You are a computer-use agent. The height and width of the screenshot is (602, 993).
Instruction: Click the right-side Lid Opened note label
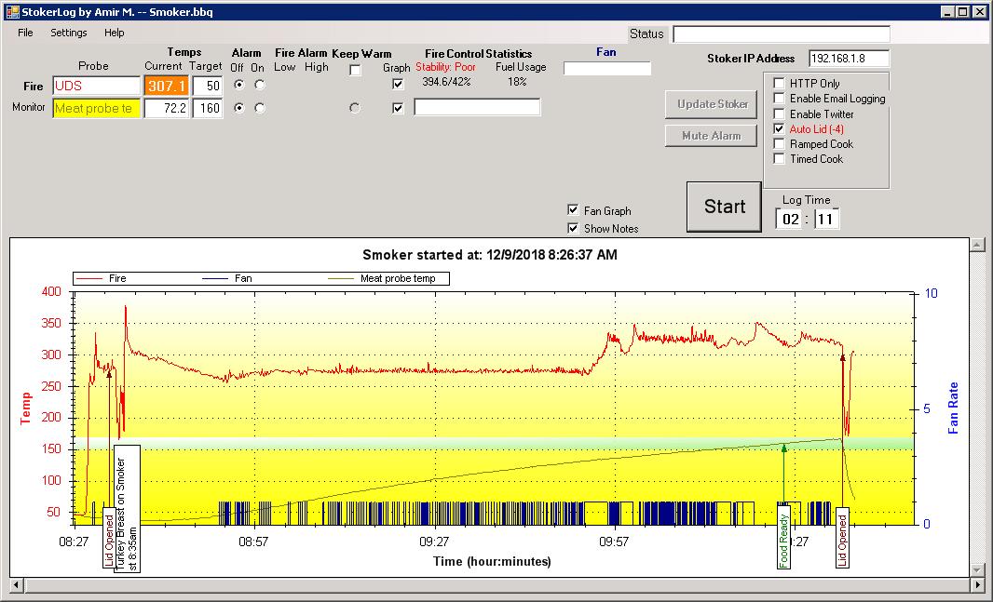[842, 538]
